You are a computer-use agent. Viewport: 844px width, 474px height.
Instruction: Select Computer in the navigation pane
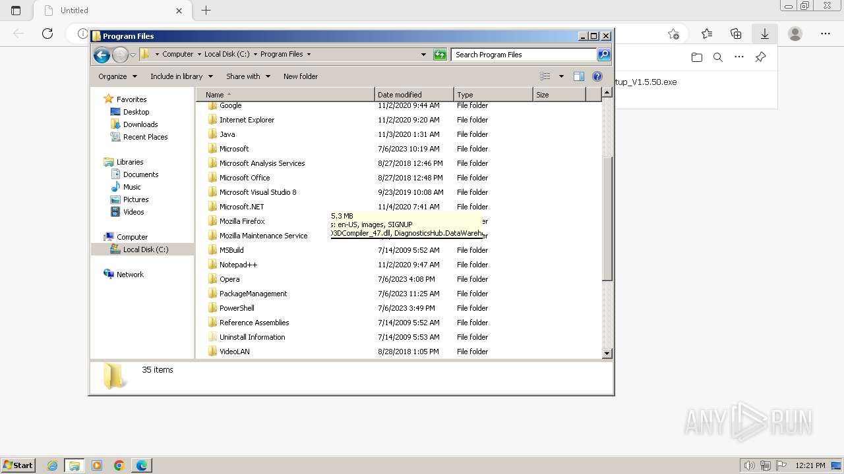[132, 237]
